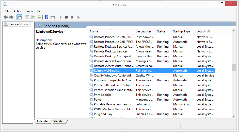
Task: Click the Export List toolbar icon
Action: (39, 17)
